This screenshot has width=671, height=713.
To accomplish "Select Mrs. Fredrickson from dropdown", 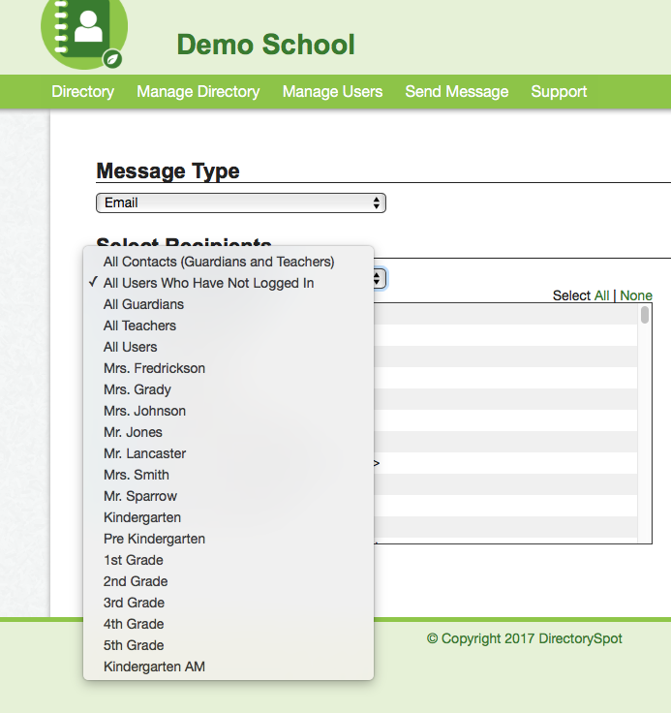I will (x=154, y=368).
